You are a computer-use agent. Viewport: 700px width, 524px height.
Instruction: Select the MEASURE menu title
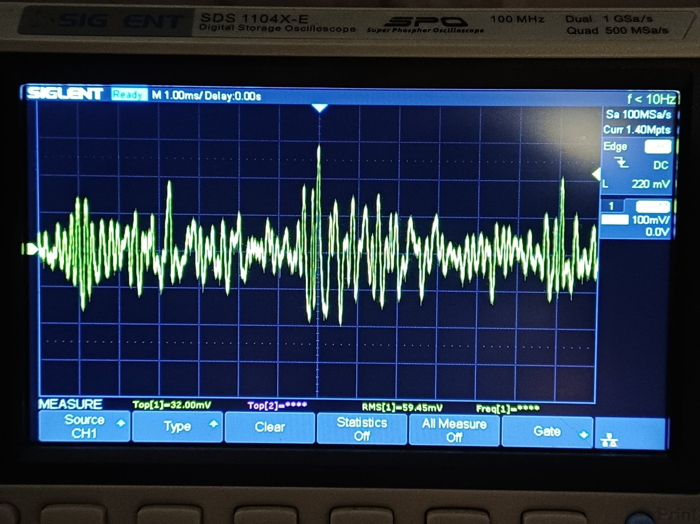pyautogui.click(x=70, y=404)
